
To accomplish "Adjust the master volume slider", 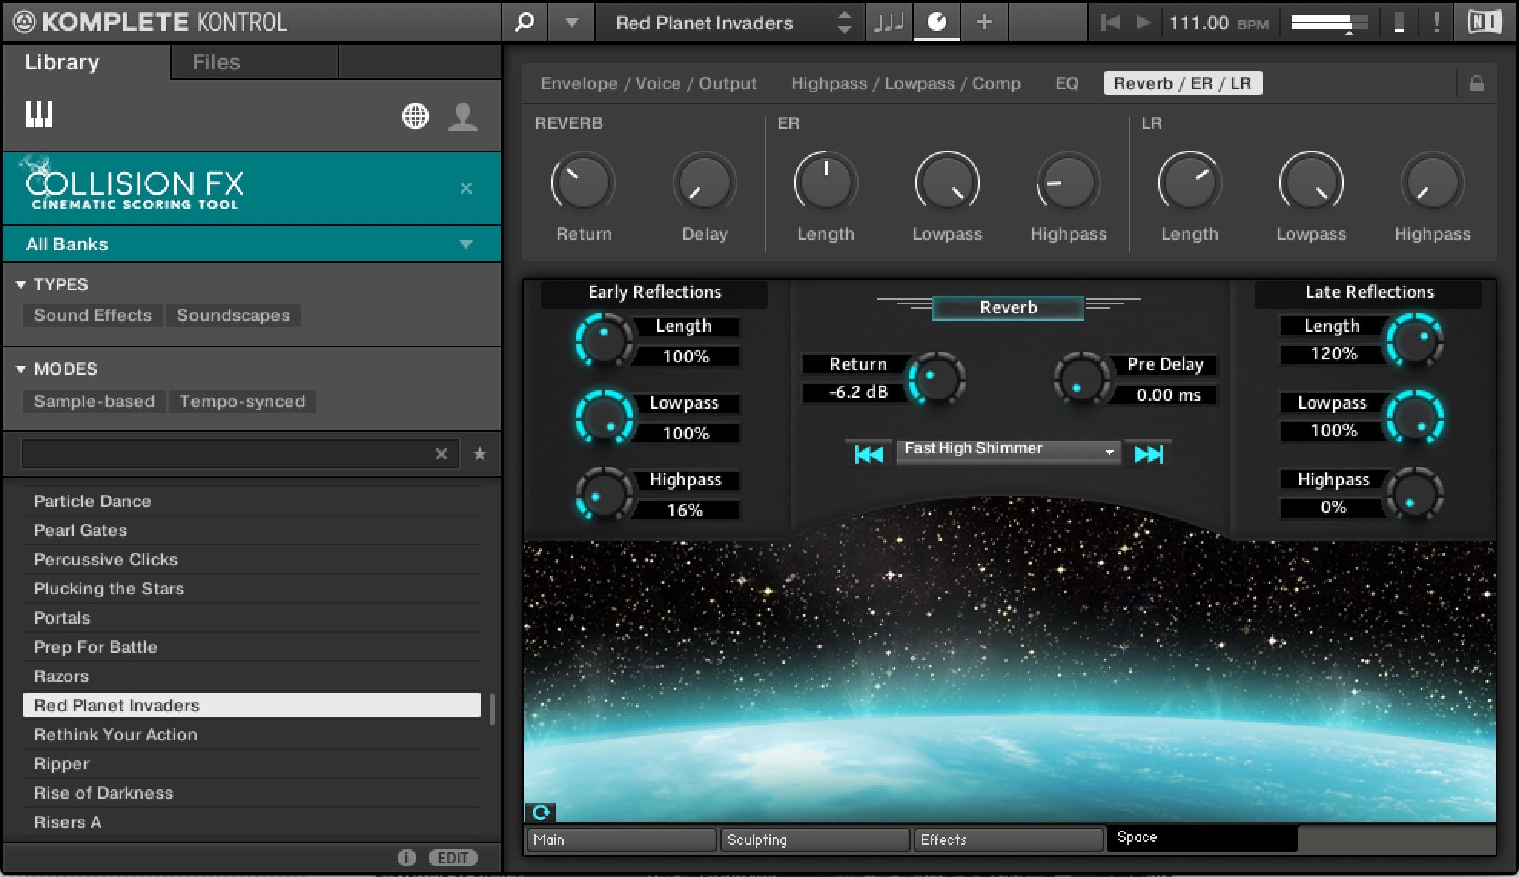I will click(1329, 23).
